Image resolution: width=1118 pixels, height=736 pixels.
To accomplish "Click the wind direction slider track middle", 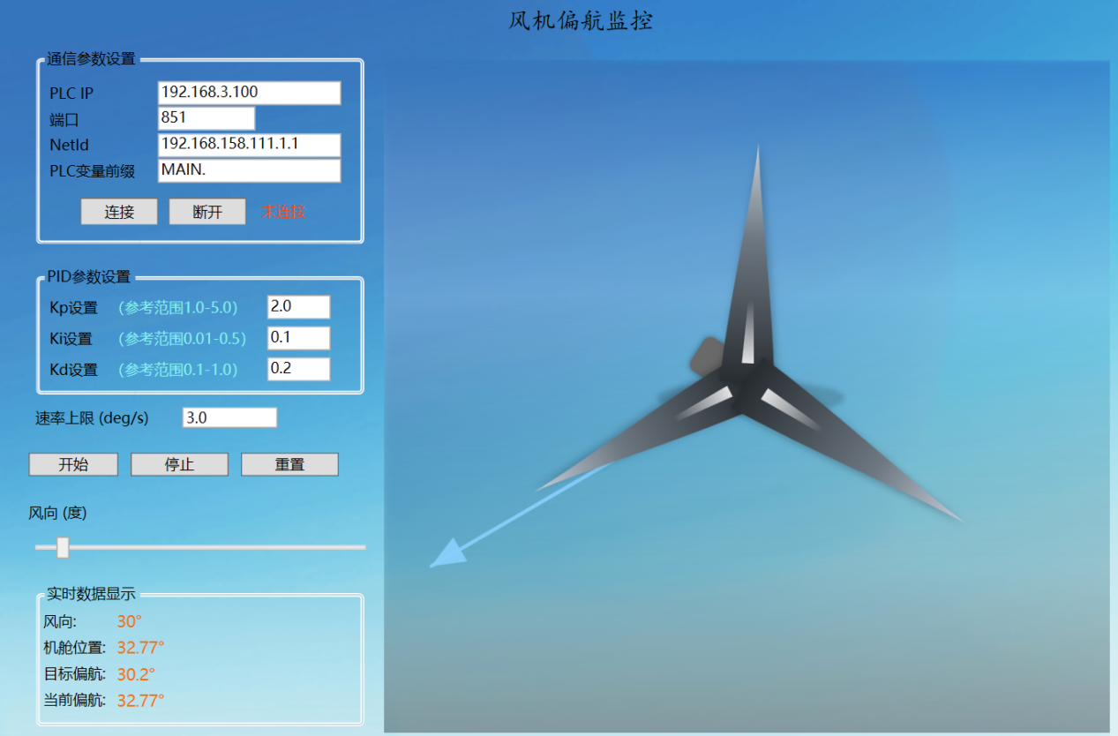I will point(200,547).
